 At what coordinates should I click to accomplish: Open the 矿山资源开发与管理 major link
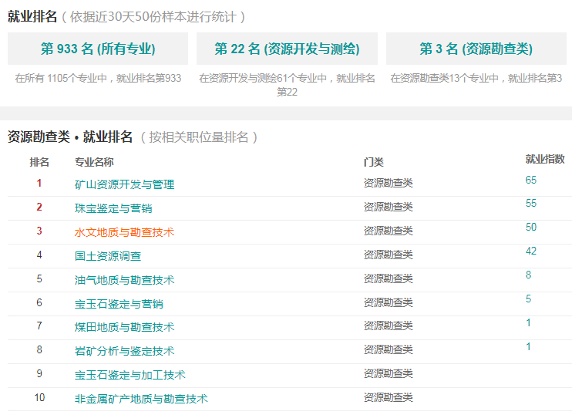(x=124, y=184)
